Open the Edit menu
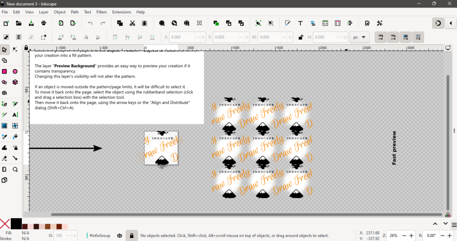 pos(17,12)
